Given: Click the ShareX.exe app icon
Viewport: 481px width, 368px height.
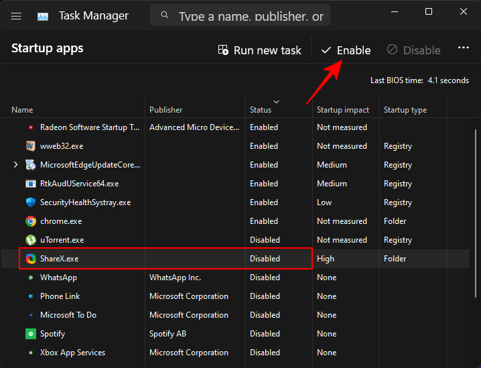Looking at the screenshot, I should [31, 259].
